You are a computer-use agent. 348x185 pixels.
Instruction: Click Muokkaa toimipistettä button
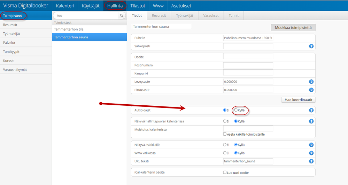293,27
